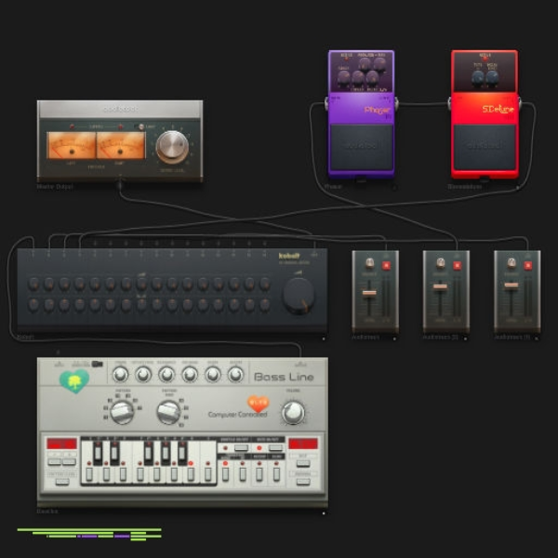This screenshot has height=558, width=558.
Task: Click the high C key button on the Bassline
Action: click(207, 474)
